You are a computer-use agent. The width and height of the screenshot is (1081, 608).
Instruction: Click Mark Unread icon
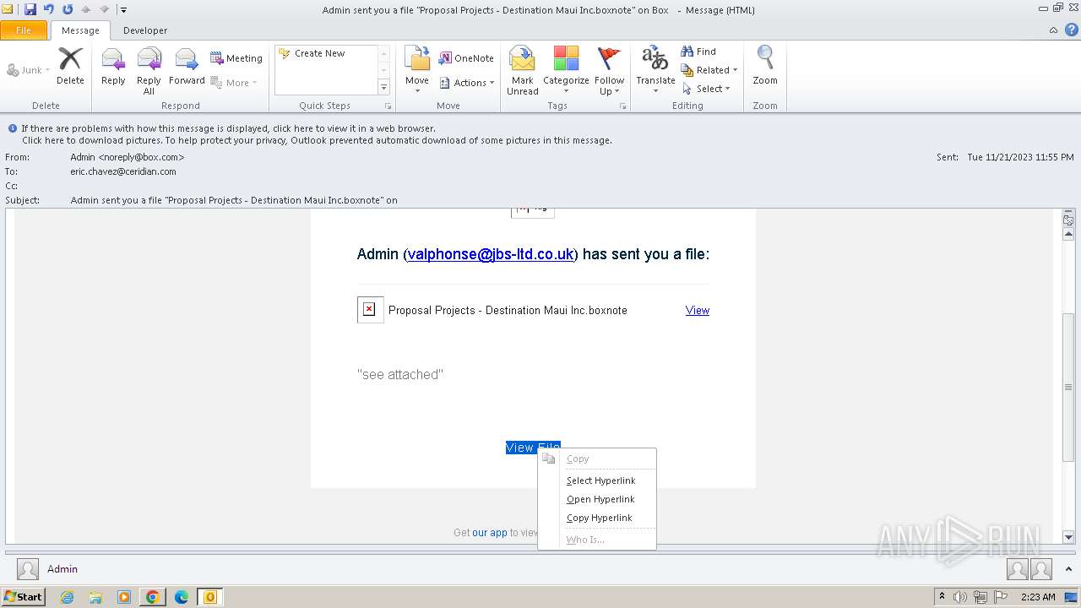tap(523, 70)
